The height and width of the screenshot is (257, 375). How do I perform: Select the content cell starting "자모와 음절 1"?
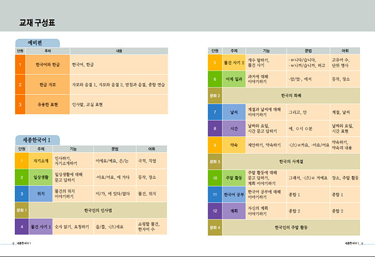pos(119,84)
